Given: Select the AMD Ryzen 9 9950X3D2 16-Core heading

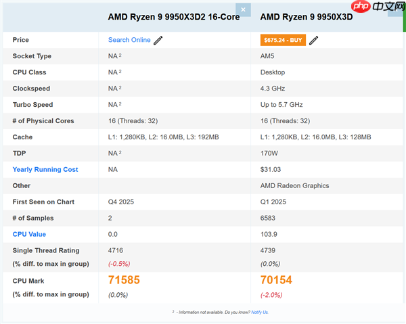Looking at the screenshot, I should [x=174, y=17].
